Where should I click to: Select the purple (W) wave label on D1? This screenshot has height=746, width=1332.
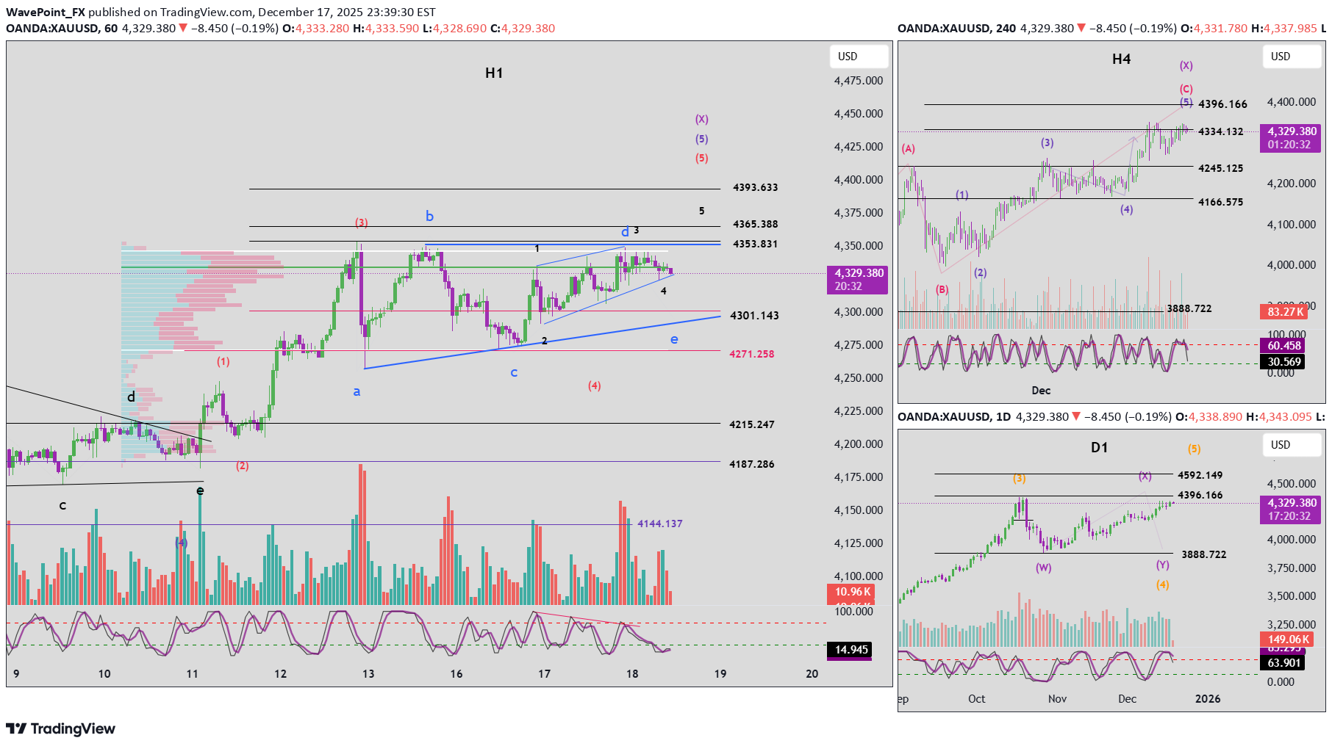tap(1043, 568)
